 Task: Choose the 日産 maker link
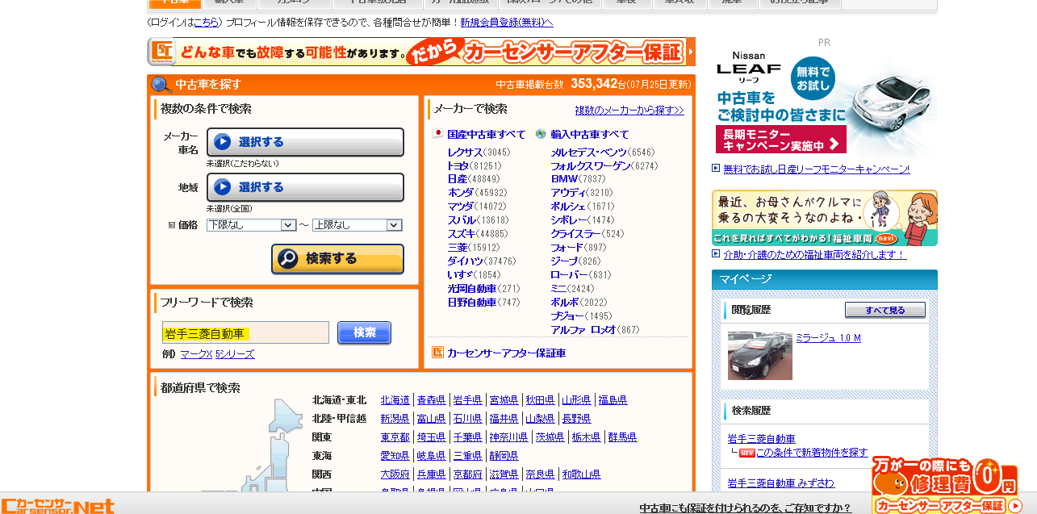click(458, 178)
